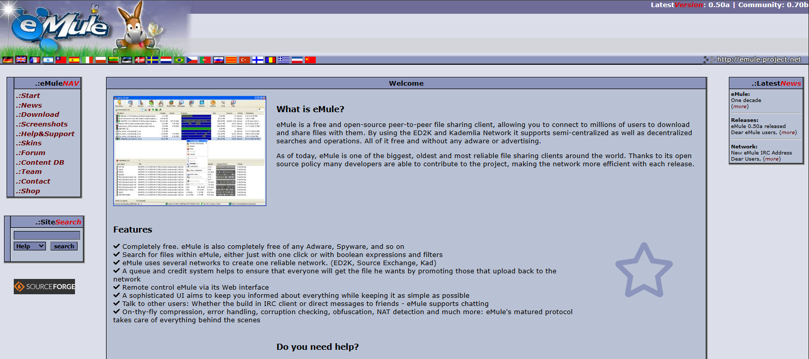Pick the Turkish flag language
This screenshot has height=359, width=809.
[245, 60]
